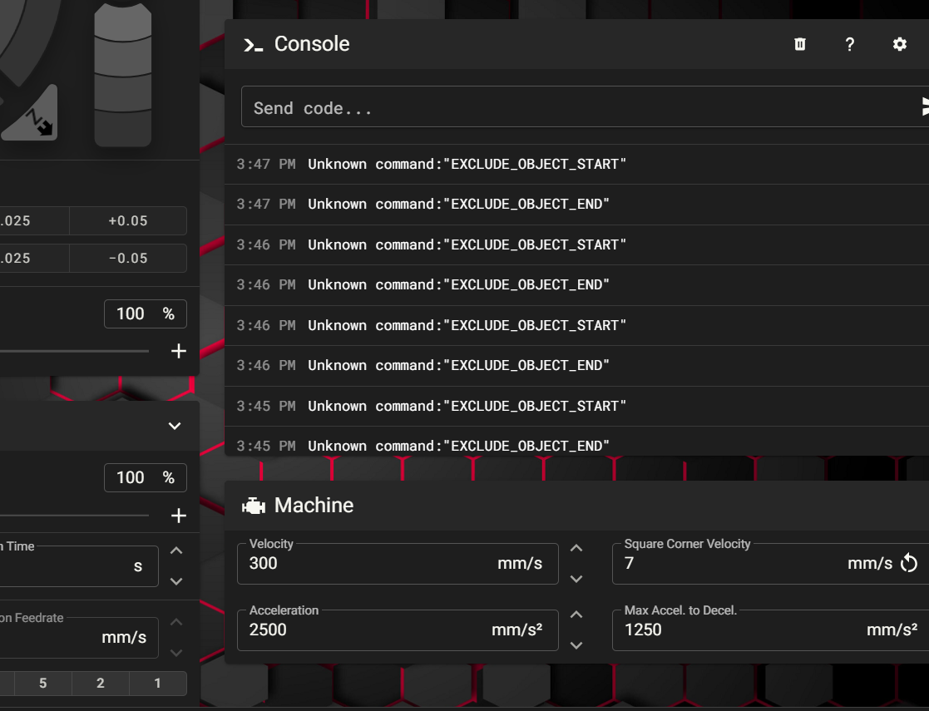Click the Feedrate mm/s input field
This screenshot has width=929, height=711.
coord(79,638)
